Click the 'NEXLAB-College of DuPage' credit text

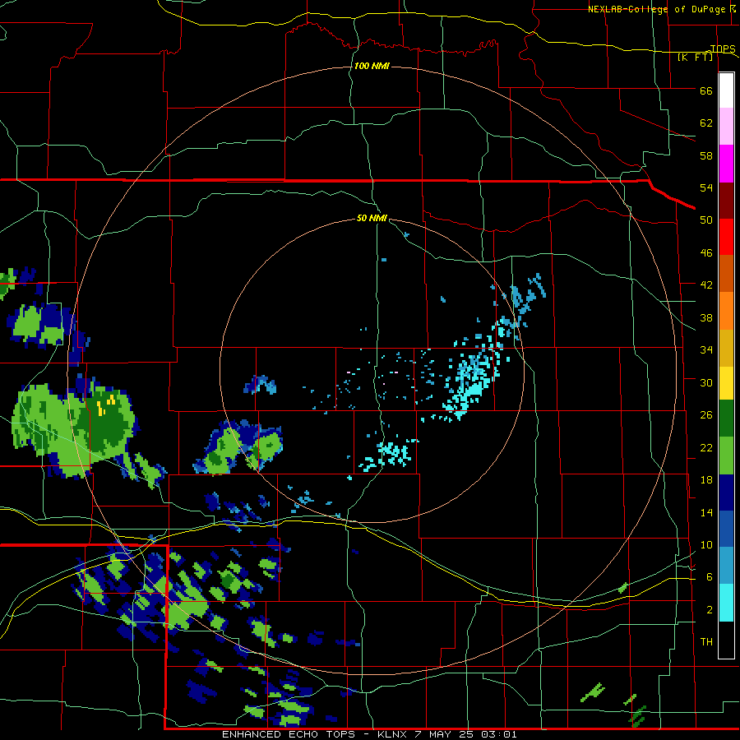tap(656, 9)
